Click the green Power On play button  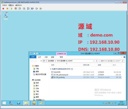pos(12,8)
